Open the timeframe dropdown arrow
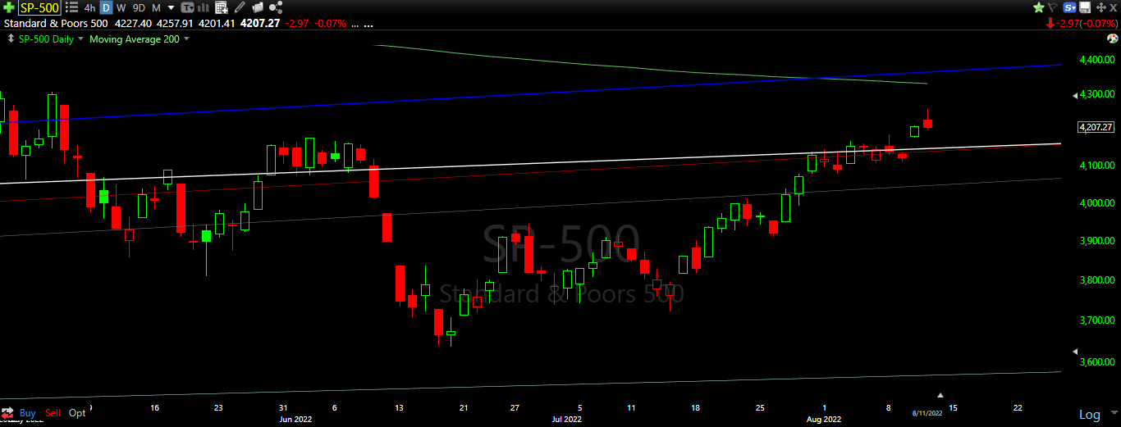This screenshot has height=427, width=1121. (171, 7)
